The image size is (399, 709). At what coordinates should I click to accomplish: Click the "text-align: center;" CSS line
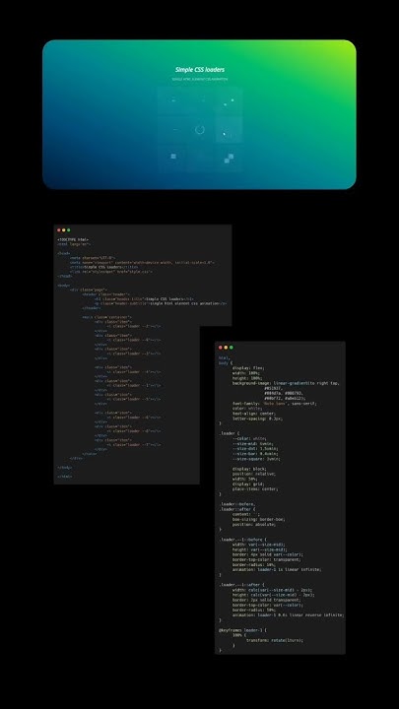[255, 414]
